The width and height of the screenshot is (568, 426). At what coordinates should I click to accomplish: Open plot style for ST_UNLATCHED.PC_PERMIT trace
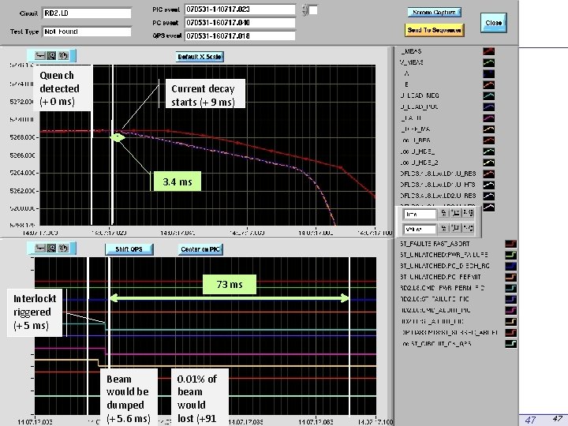510,277
